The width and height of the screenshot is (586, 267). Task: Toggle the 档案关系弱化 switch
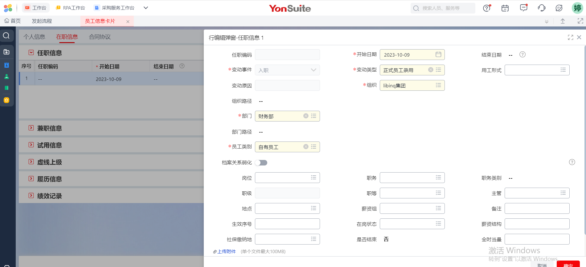coord(261,163)
